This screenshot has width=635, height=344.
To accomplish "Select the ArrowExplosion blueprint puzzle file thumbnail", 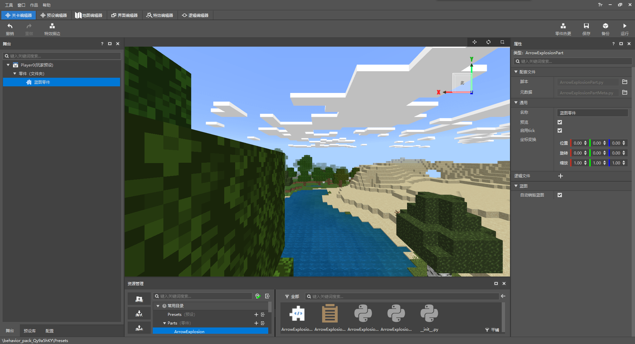I will point(297,317).
